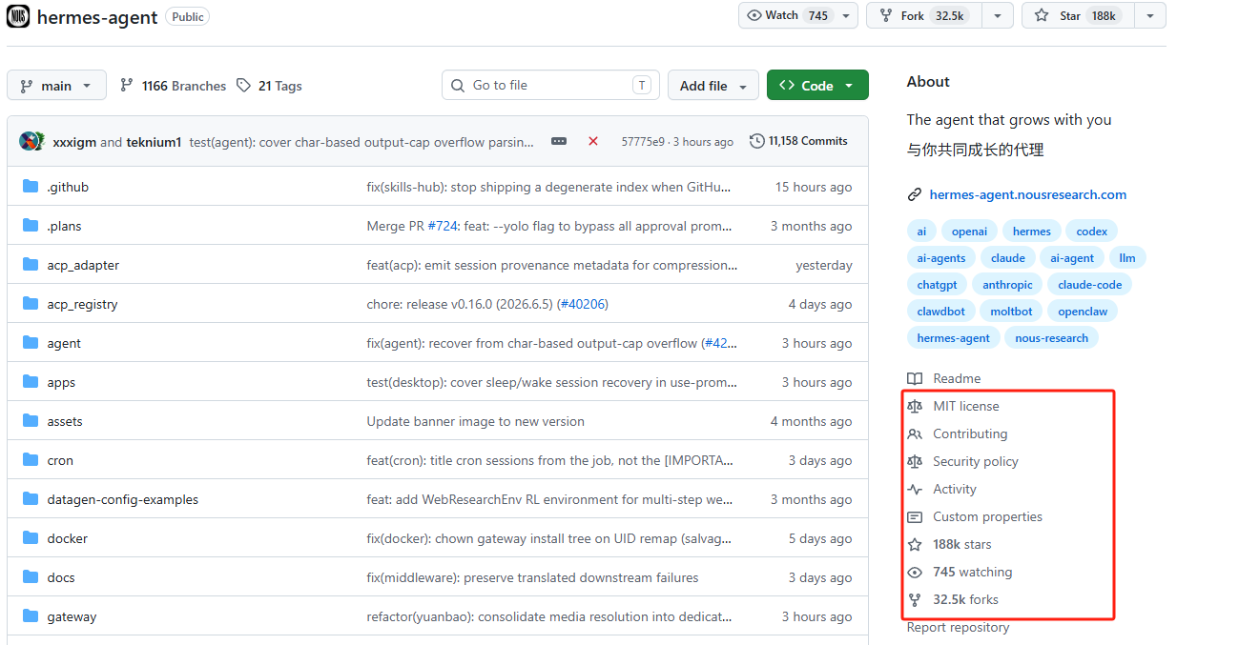
Task: Visit hermes-agent.nousresearch.com link
Action: pyautogui.click(x=1027, y=194)
